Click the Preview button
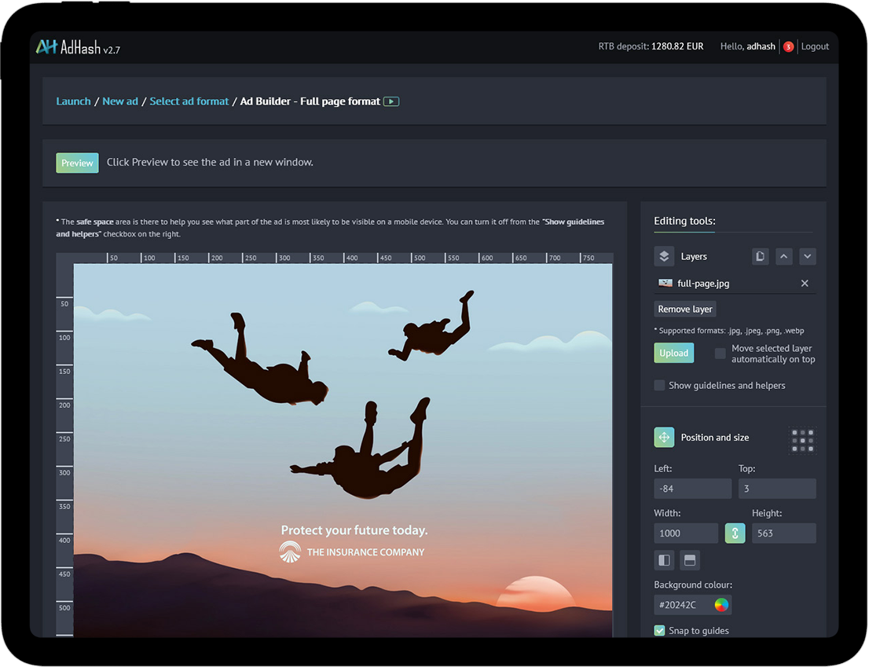The image size is (869, 667). pyautogui.click(x=76, y=163)
